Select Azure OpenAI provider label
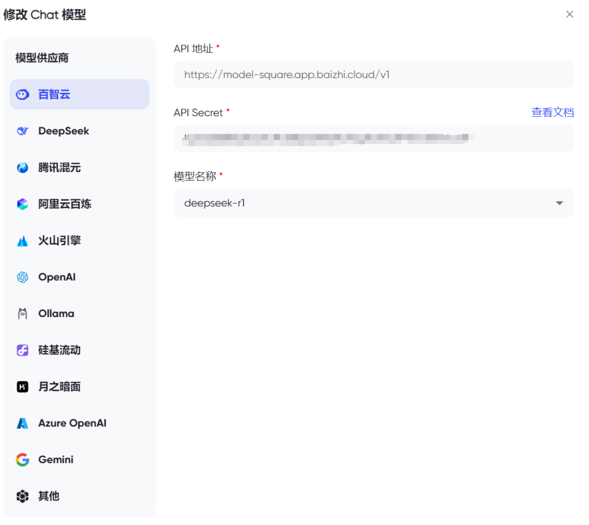 point(72,423)
